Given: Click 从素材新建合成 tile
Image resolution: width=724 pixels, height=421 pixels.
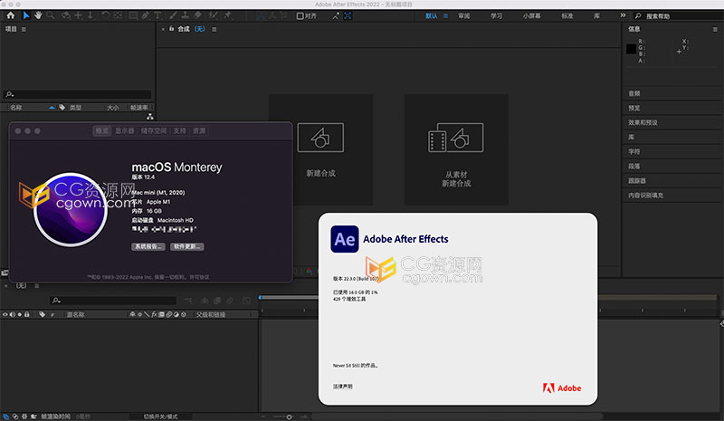Looking at the screenshot, I should (x=456, y=149).
